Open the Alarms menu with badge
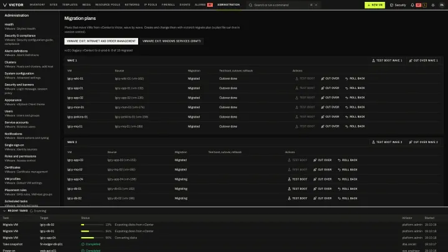Image resolution: width=448 pixels, height=252 pixels. pos(203,5)
